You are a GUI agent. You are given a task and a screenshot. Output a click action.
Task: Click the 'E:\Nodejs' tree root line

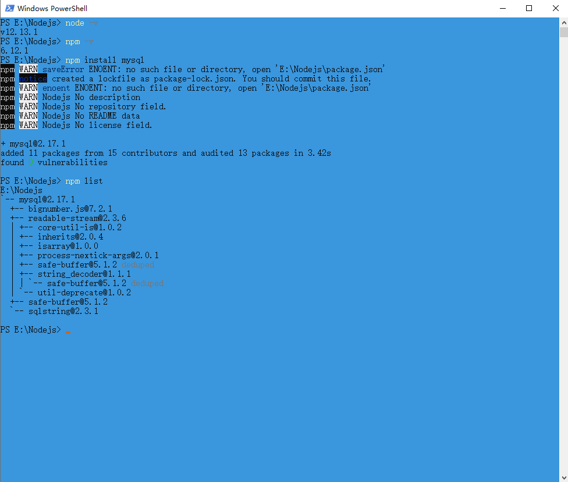coord(22,190)
